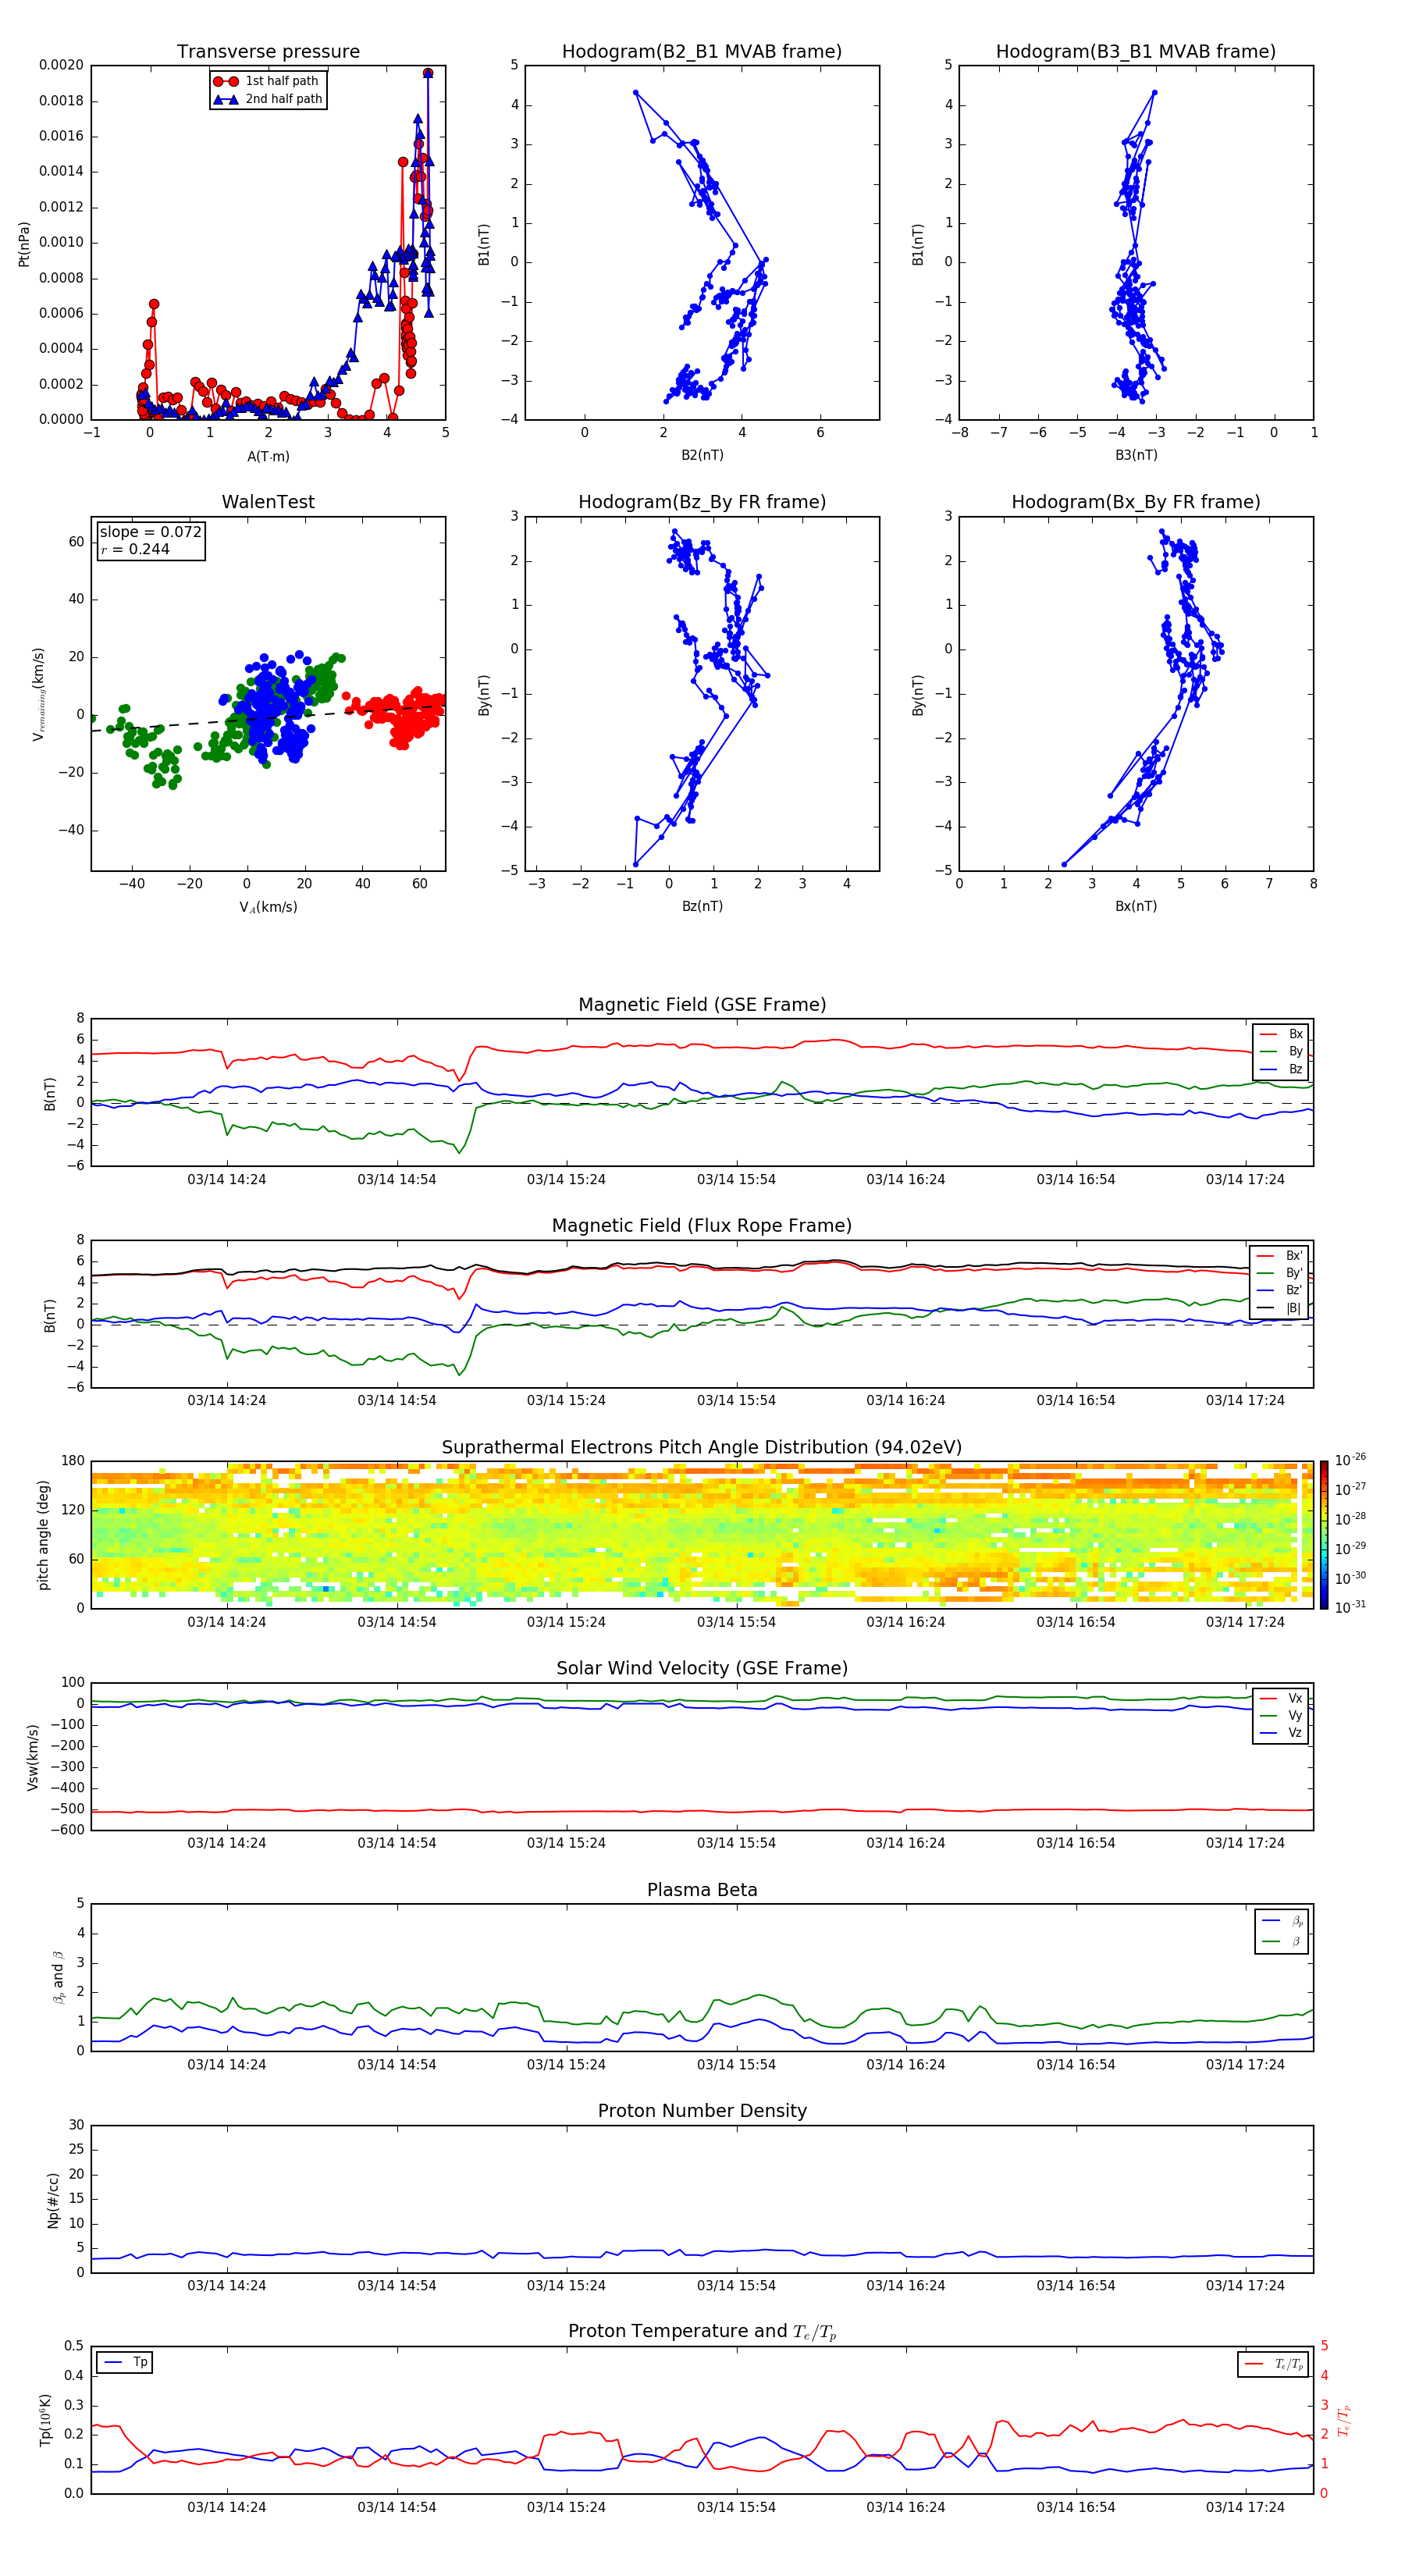Screen dimensions: 1405x2576
Task: Select the blue βp legend entry
Action: (x=1282, y=1921)
